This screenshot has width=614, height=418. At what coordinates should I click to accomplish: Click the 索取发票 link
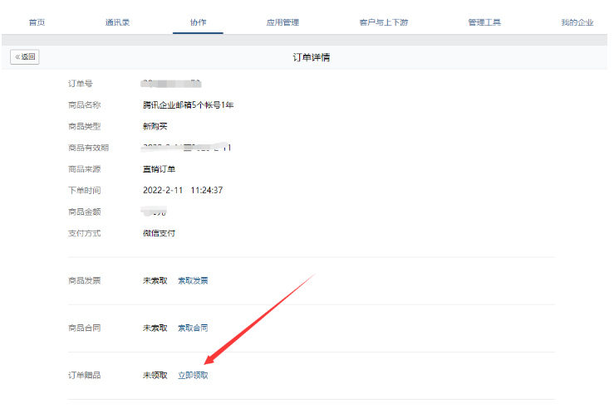click(x=193, y=280)
